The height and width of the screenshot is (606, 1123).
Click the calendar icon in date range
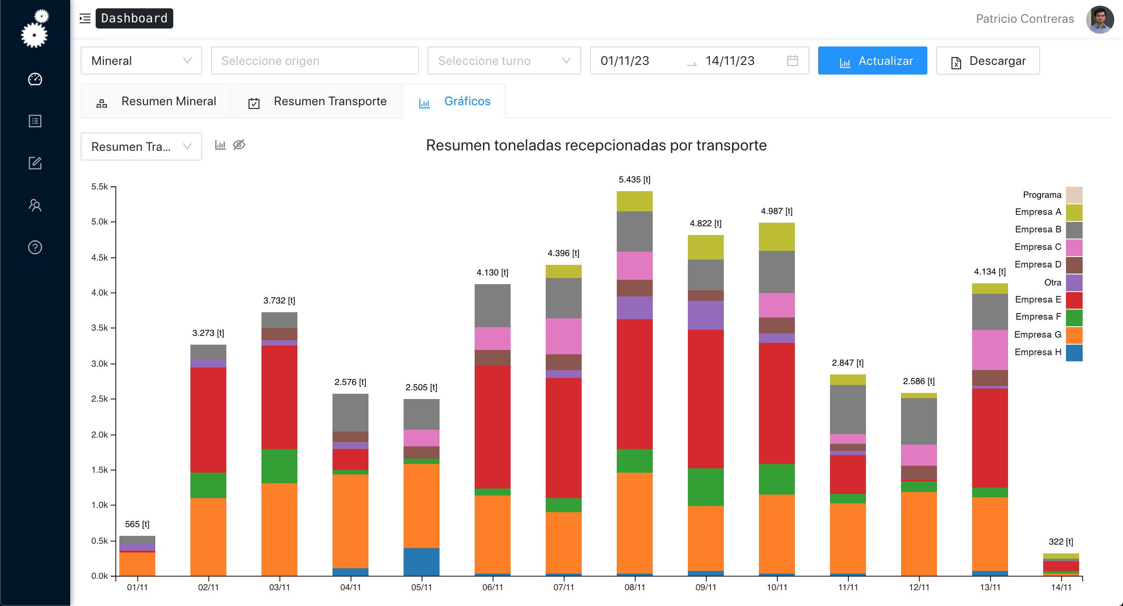click(792, 61)
